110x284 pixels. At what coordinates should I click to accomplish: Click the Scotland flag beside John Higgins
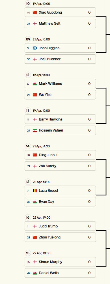35,48
